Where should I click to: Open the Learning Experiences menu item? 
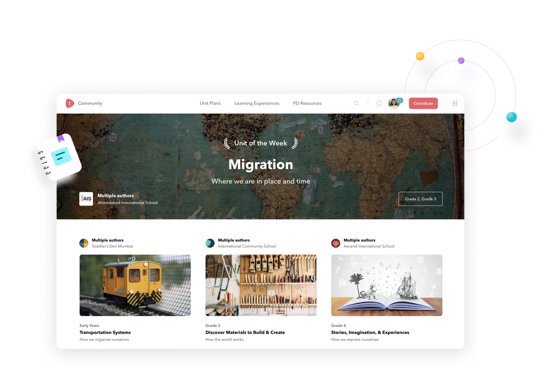256,103
